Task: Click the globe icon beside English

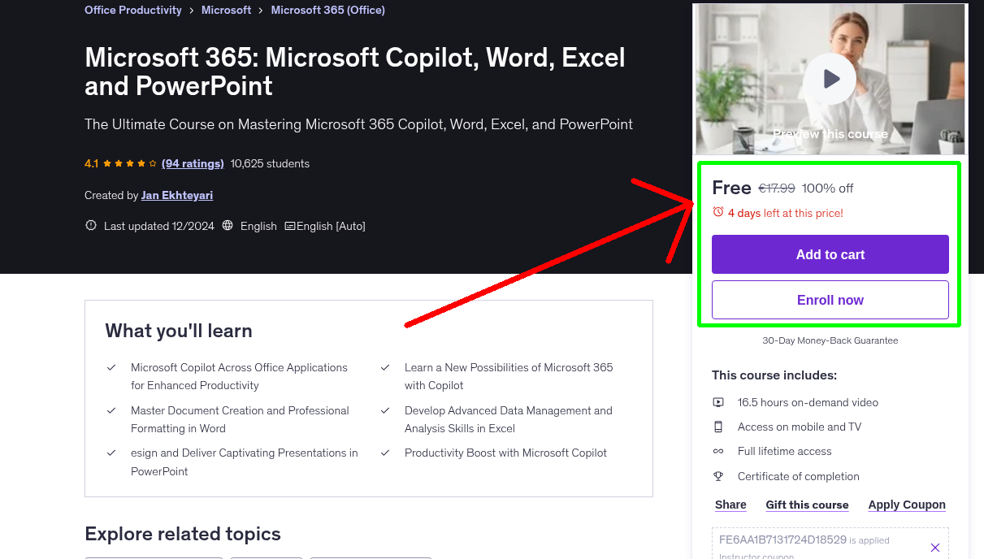Action: click(228, 226)
